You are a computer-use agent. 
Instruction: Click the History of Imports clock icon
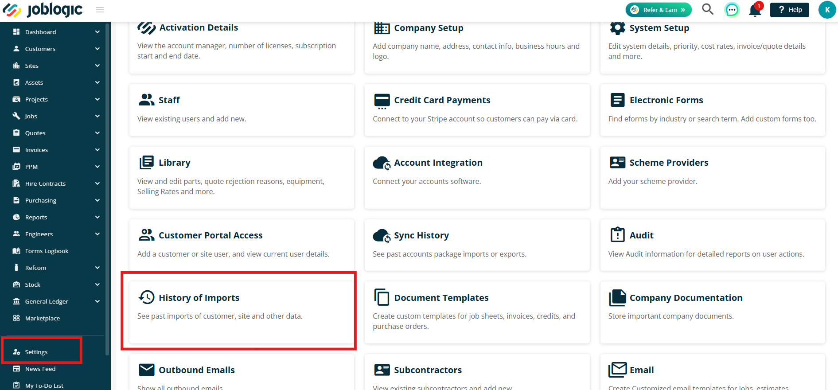[x=147, y=297]
